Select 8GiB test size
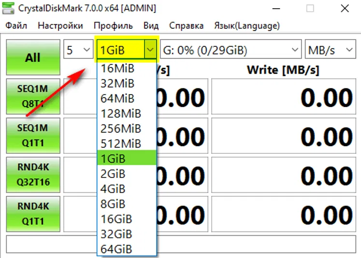Screen dimensions: 361x258 coord(127,204)
